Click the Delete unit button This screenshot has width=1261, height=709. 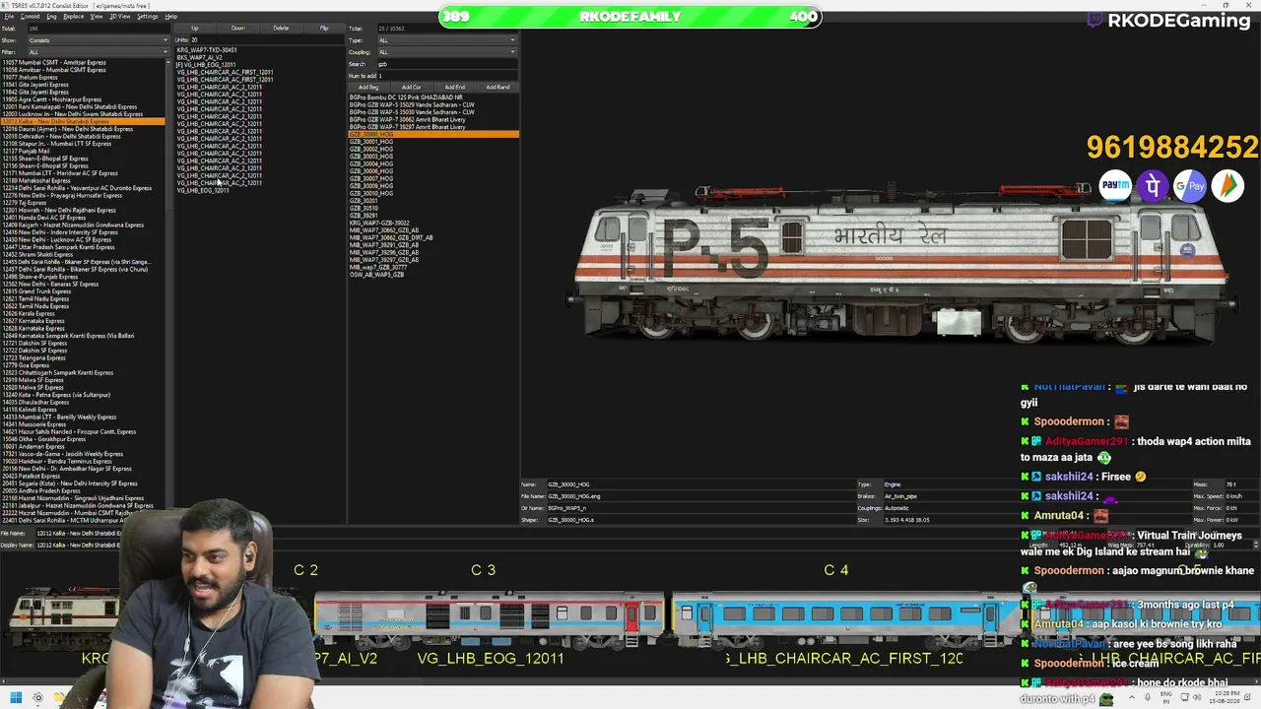coord(281,29)
